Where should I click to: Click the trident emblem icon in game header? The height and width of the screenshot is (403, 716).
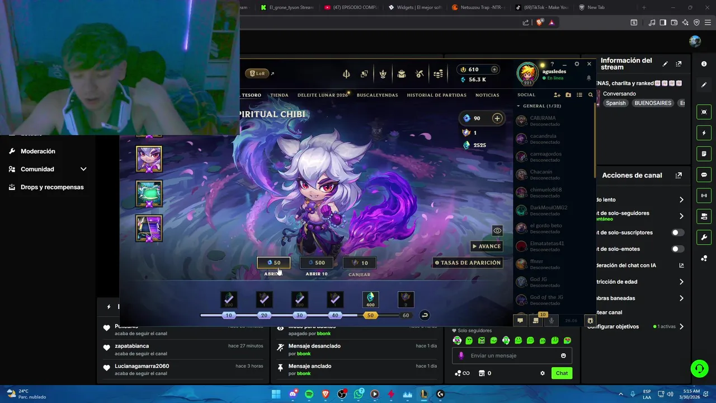tap(346, 74)
